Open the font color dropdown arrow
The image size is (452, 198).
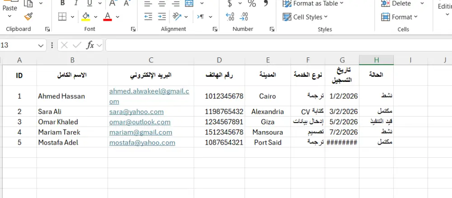click(x=118, y=17)
